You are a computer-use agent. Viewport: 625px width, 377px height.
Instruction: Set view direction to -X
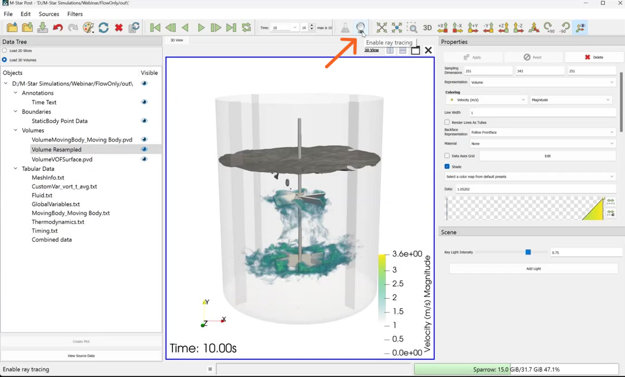point(458,28)
